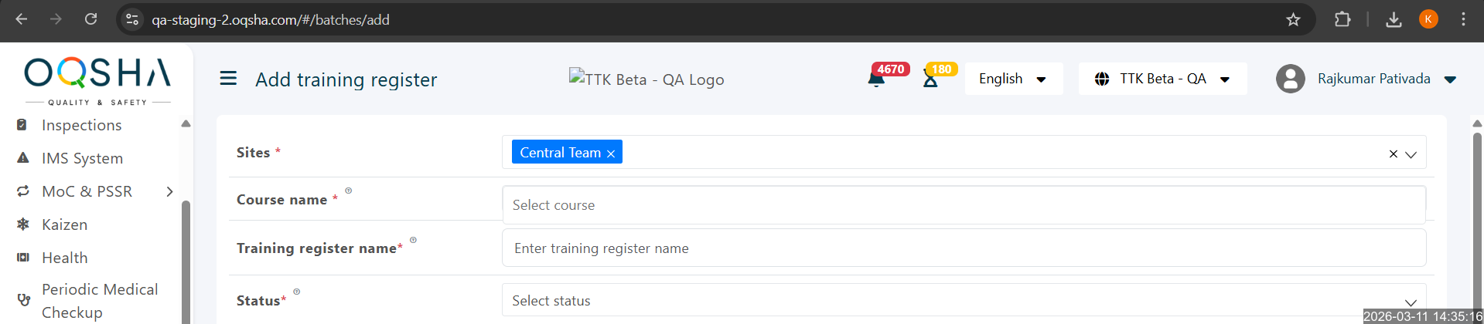Open the browser downloads icon
The image size is (1484, 324).
(x=1394, y=19)
